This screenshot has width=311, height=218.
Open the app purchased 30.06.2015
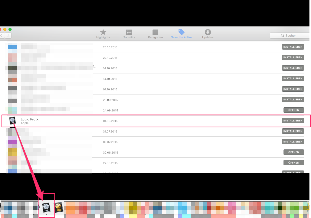coord(294,152)
